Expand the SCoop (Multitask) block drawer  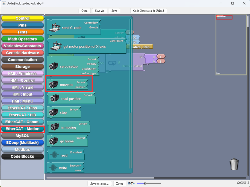point(22,143)
